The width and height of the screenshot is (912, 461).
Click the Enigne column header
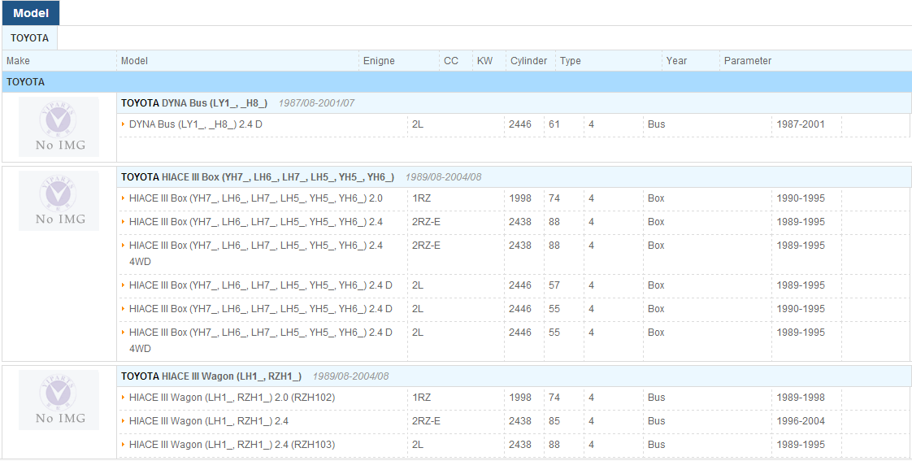(380, 60)
